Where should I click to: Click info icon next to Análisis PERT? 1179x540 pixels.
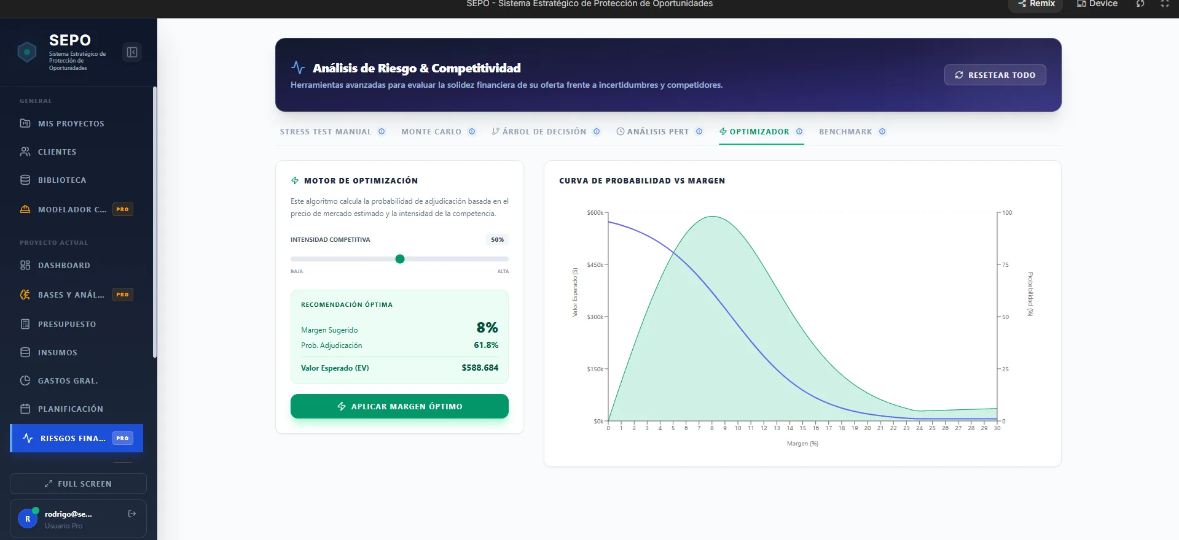699,131
